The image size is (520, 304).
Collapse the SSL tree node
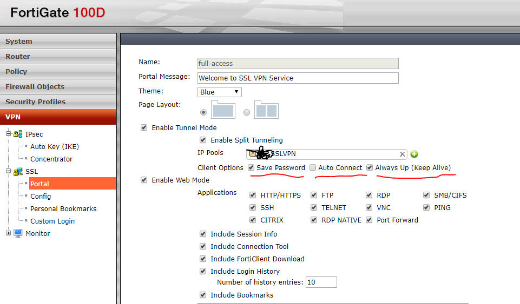coord(8,171)
